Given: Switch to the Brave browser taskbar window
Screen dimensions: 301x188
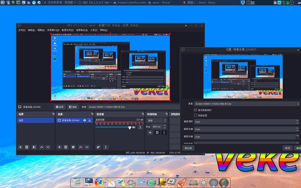Looking at the screenshot, I should (199, 3).
